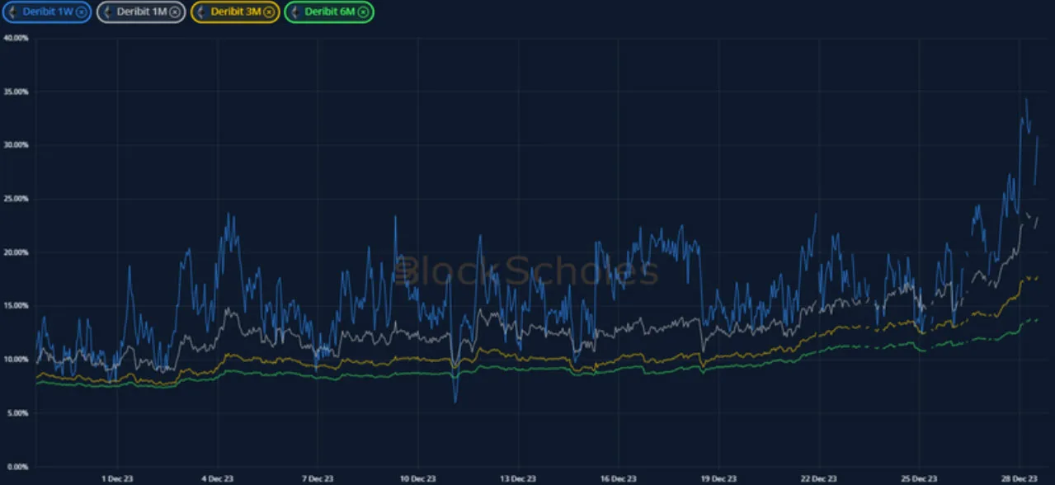Click the 5.00% y-axis label
Screen dimensions: 1055x485
point(18,413)
